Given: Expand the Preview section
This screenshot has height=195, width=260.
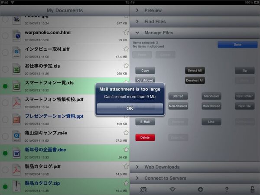Looking at the screenshot, I should (x=195, y=10).
